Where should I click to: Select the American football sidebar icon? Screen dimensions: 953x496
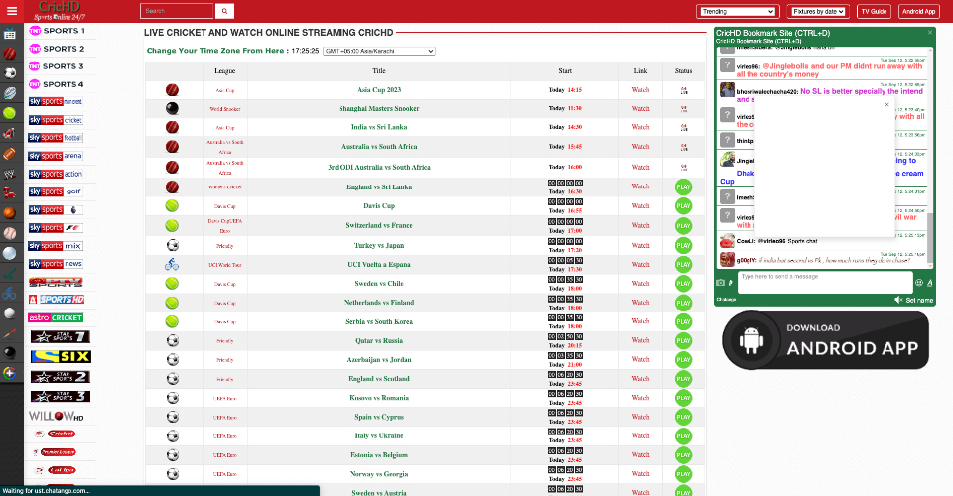(x=10, y=154)
